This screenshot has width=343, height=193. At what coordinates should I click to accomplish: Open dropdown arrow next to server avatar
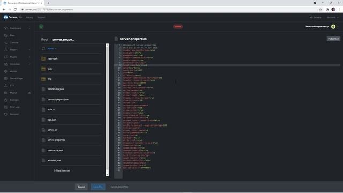click(x=338, y=27)
